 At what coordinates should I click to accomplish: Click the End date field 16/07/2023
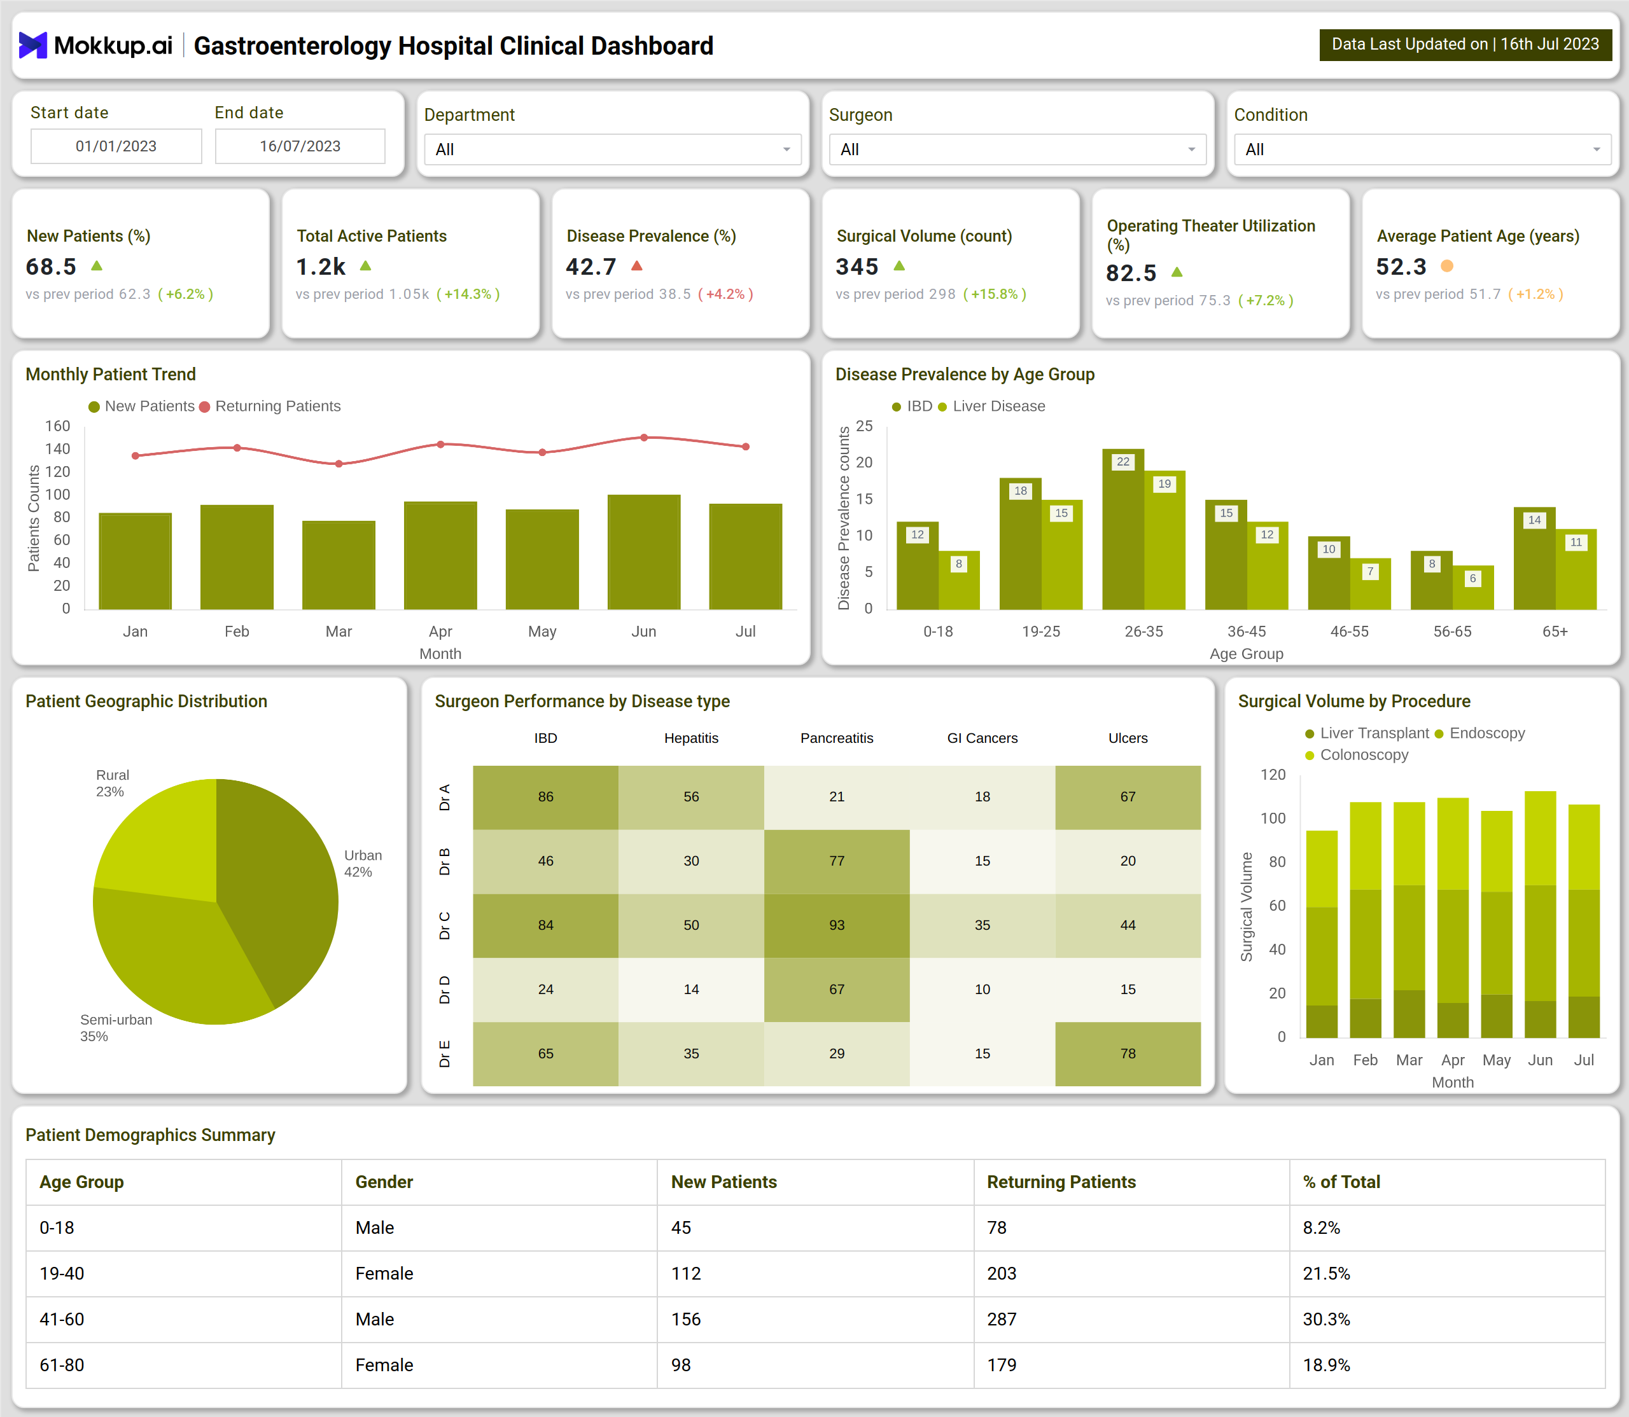click(x=300, y=146)
